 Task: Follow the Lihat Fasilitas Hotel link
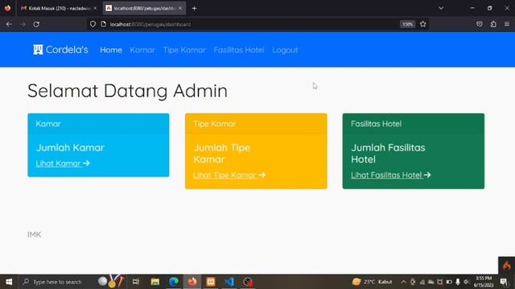390,175
